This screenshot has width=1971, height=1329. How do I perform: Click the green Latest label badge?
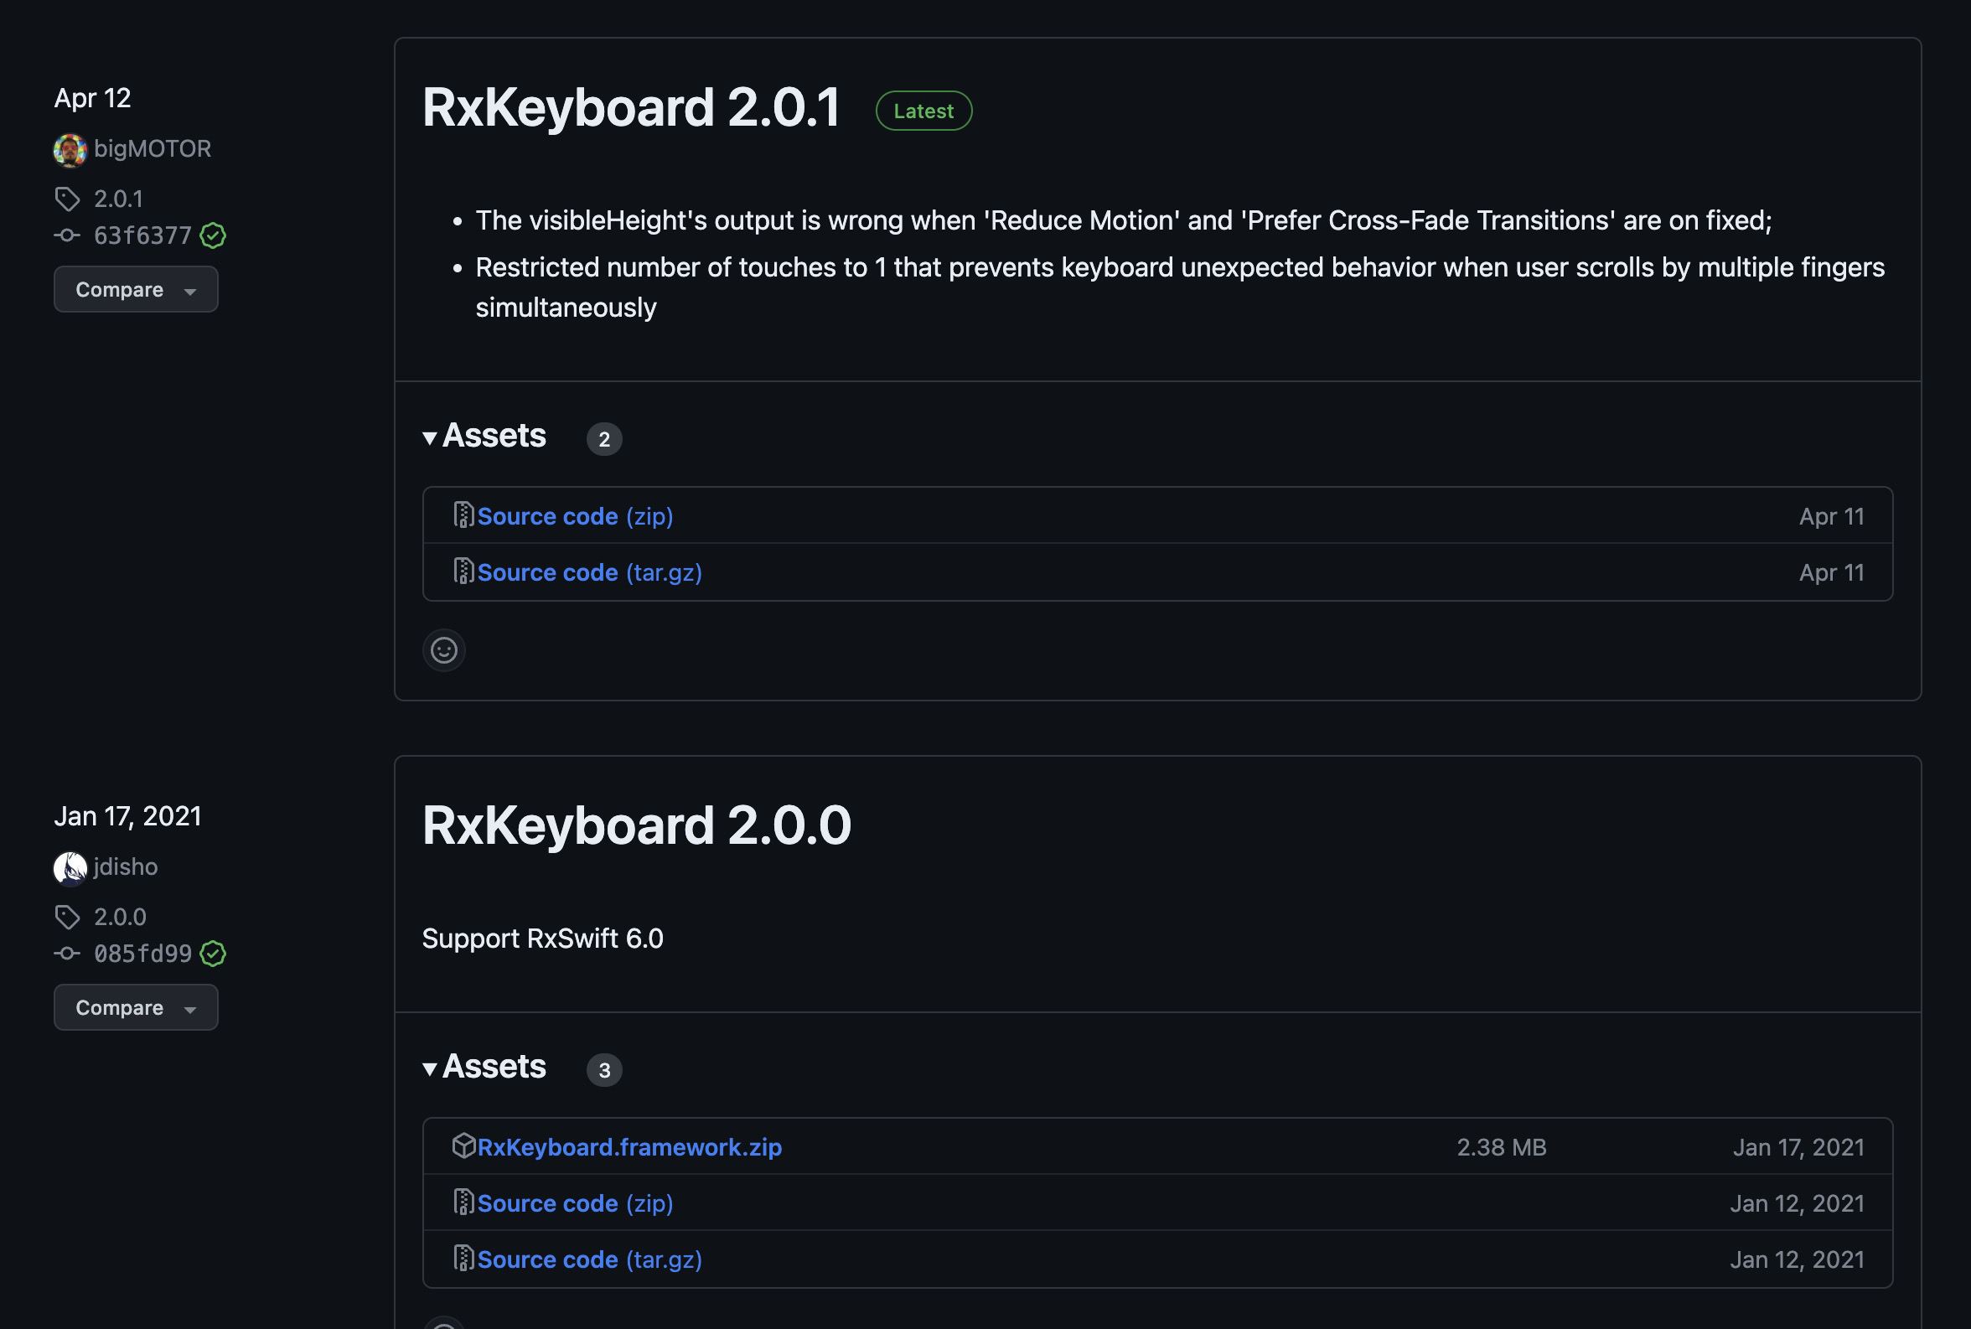[923, 111]
